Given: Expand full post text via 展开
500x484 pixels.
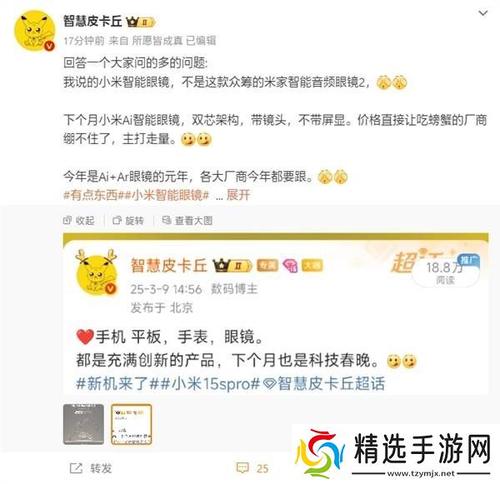Looking at the screenshot, I should 237,194.
